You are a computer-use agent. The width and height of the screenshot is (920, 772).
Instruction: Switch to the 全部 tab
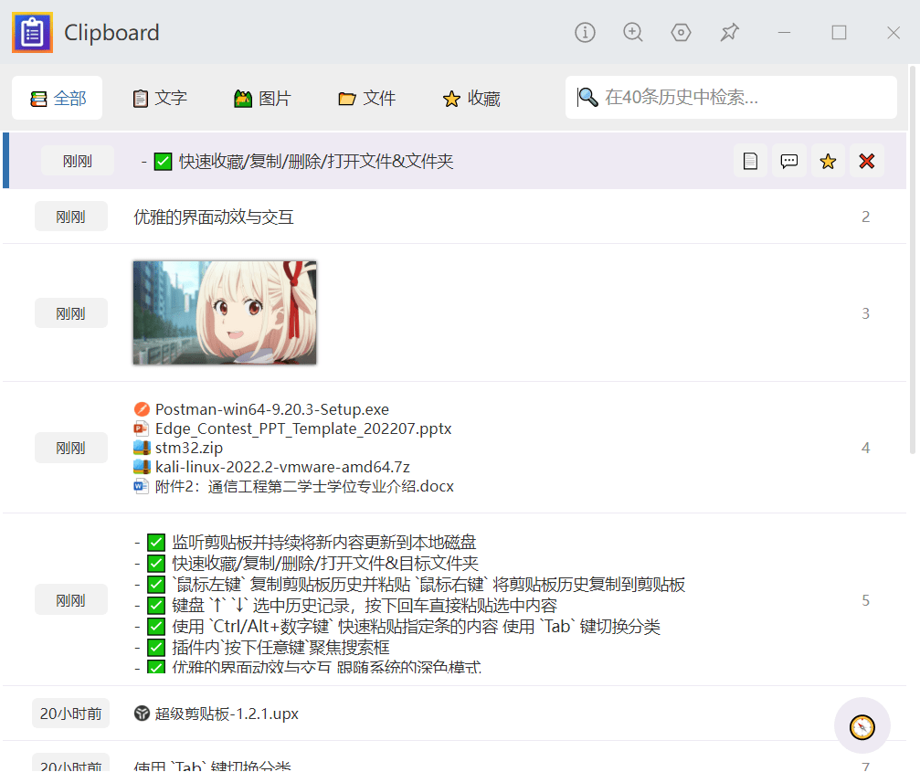click(58, 99)
